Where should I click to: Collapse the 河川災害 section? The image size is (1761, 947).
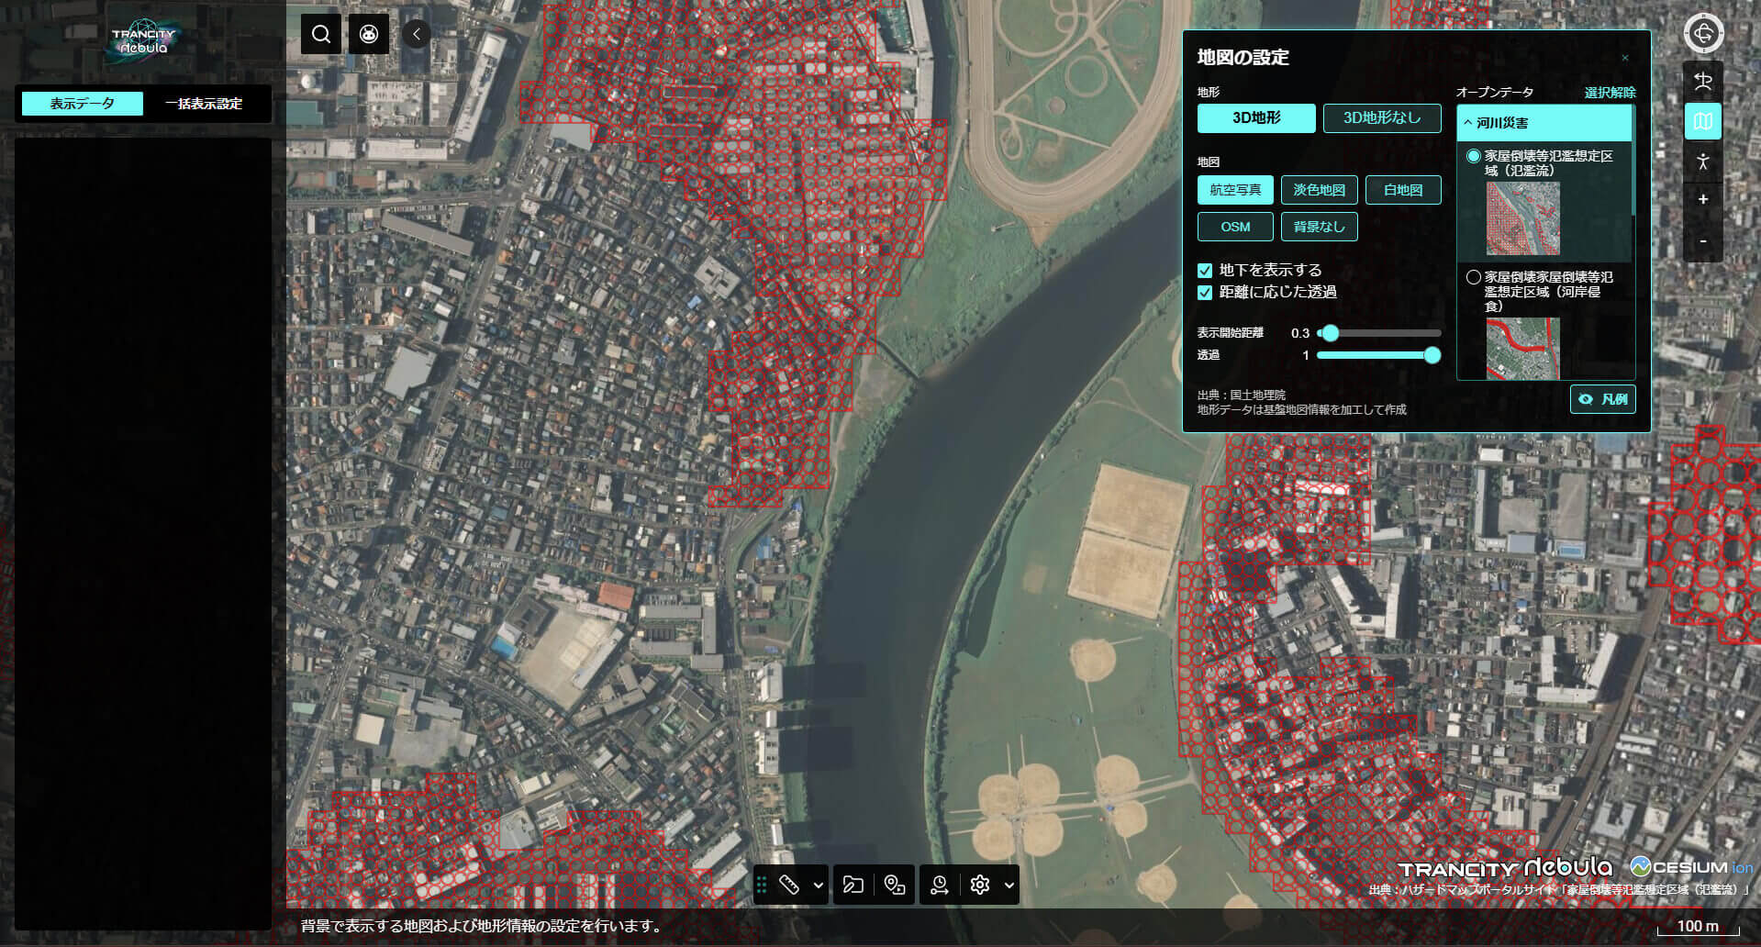tap(1468, 123)
